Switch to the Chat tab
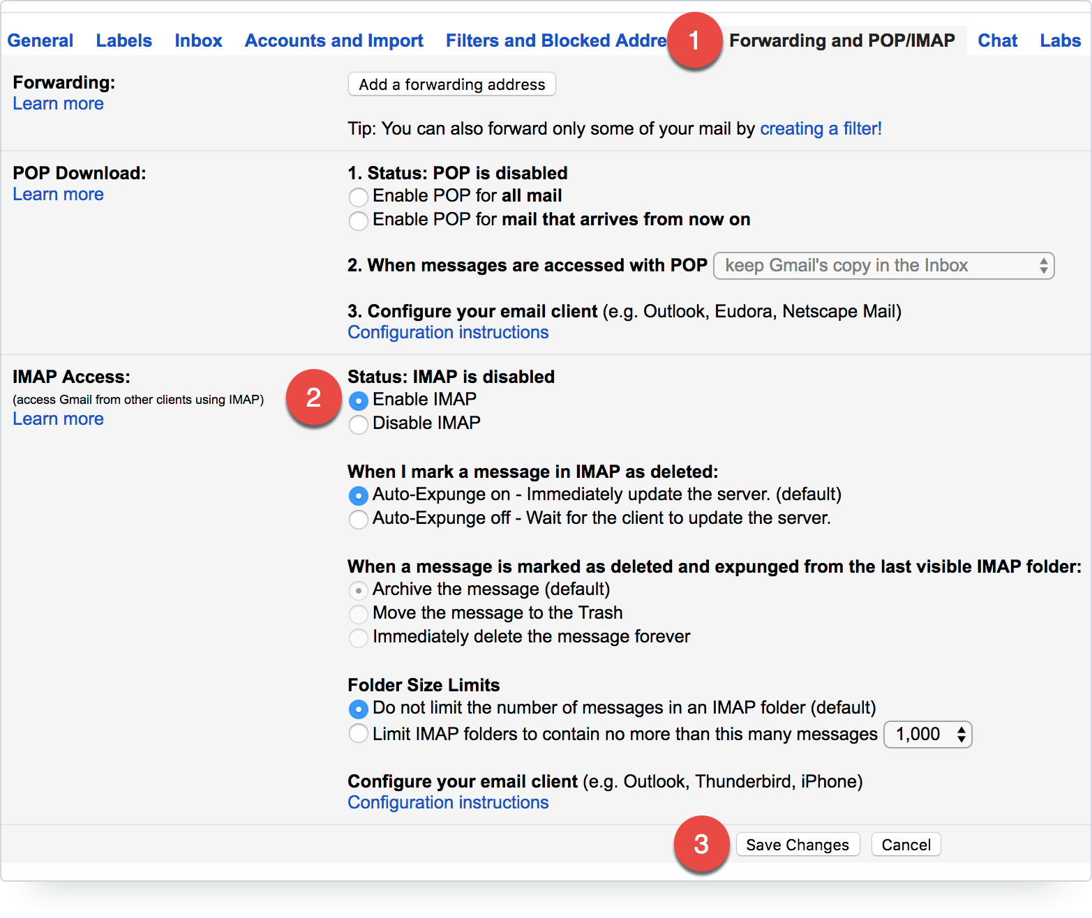This screenshot has height=918, width=1092. [996, 40]
